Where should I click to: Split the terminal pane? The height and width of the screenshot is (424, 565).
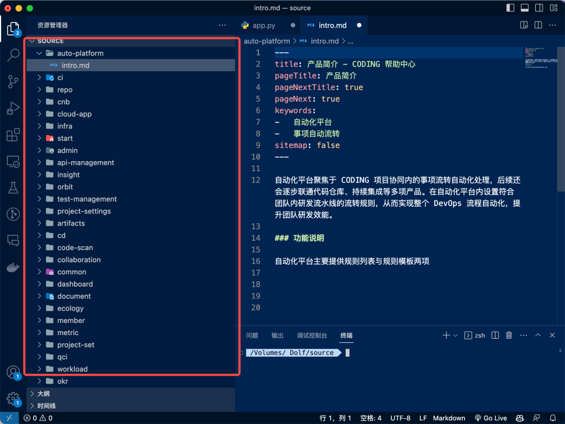pyautogui.click(x=495, y=336)
